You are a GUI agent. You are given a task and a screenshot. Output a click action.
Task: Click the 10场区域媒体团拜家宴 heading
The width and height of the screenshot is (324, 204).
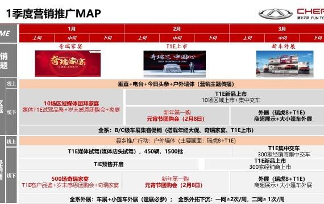pyautogui.click(x=71, y=104)
